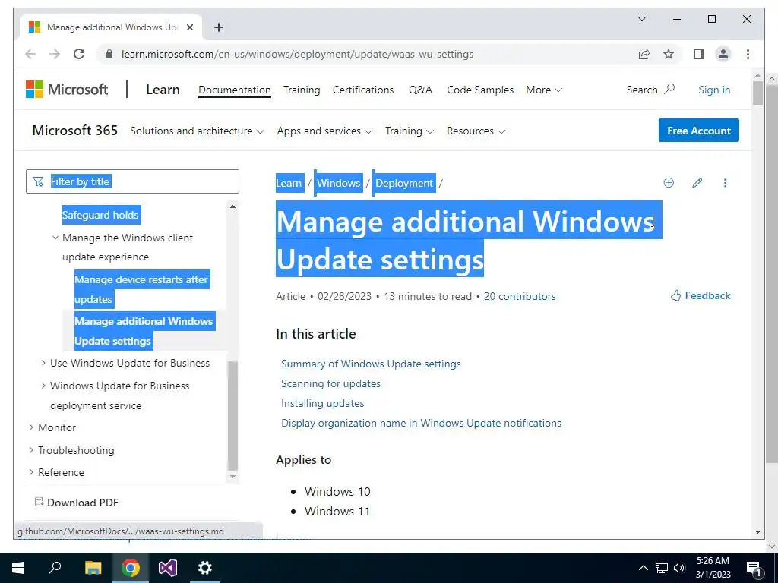Image resolution: width=778 pixels, height=583 pixels.
Task: Open the Chrome three-dot menu
Action: pyautogui.click(x=748, y=54)
